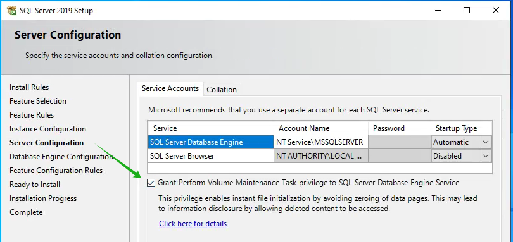The image size is (513, 242).
Task: Open the Click here for details link
Action: [x=193, y=224]
